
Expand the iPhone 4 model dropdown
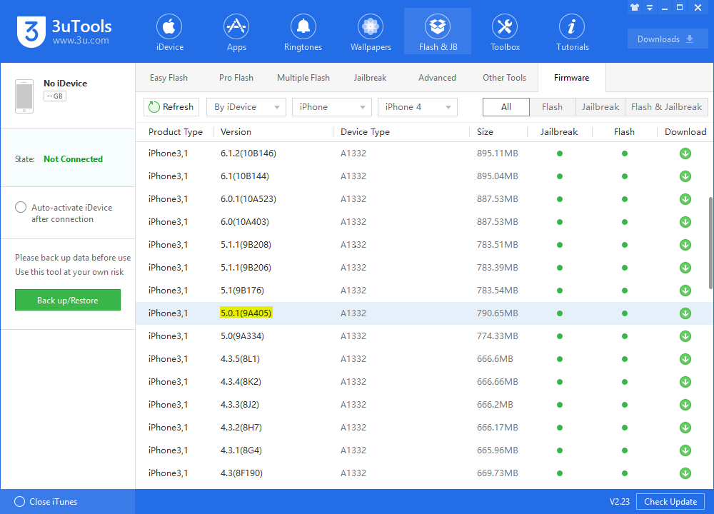(417, 107)
